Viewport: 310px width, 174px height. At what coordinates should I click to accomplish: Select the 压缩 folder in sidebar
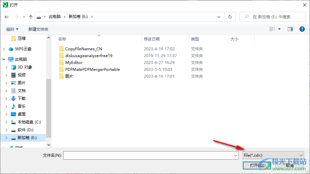(x=21, y=39)
